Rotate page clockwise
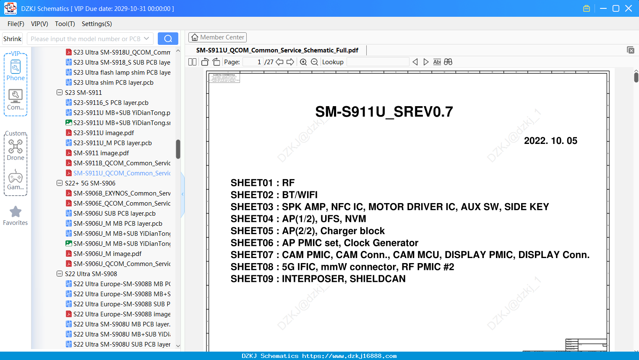The height and width of the screenshot is (360, 639). click(216, 62)
